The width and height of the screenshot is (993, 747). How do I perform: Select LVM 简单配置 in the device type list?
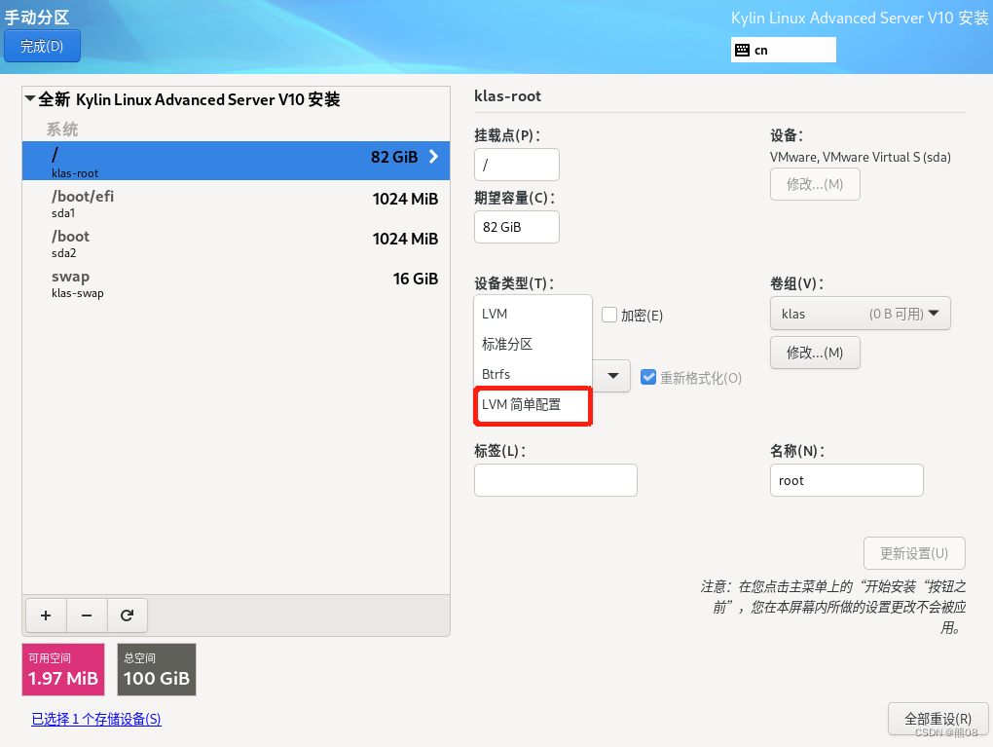[x=533, y=405]
